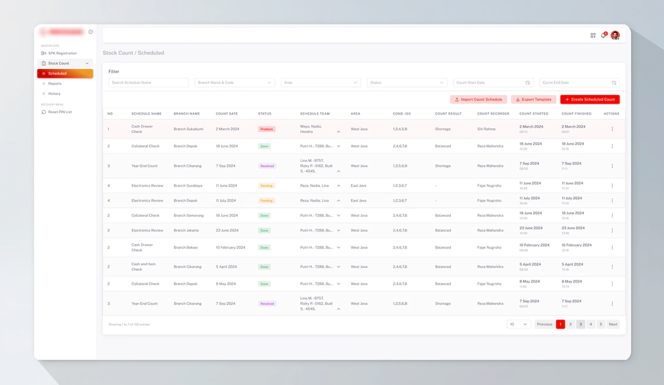Screen dimensions: 664x385
Task: Focus the Search Schedule Name field
Action: (148, 83)
